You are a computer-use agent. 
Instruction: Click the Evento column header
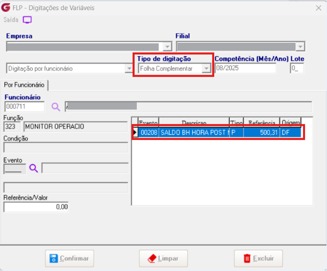[149, 122]
